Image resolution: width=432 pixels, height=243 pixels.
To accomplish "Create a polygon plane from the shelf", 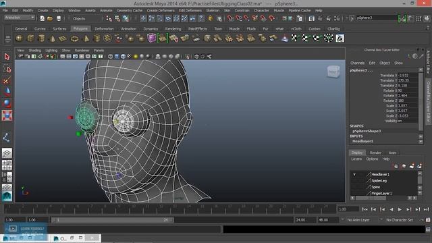I will (63, 38).
